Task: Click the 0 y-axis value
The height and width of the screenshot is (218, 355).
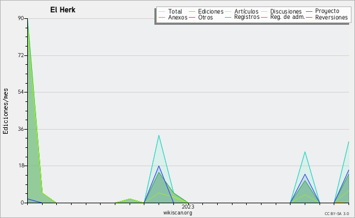Action: pyautogui.click(x=22, y=203)
